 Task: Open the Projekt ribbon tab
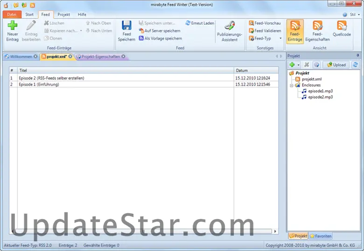63,14
